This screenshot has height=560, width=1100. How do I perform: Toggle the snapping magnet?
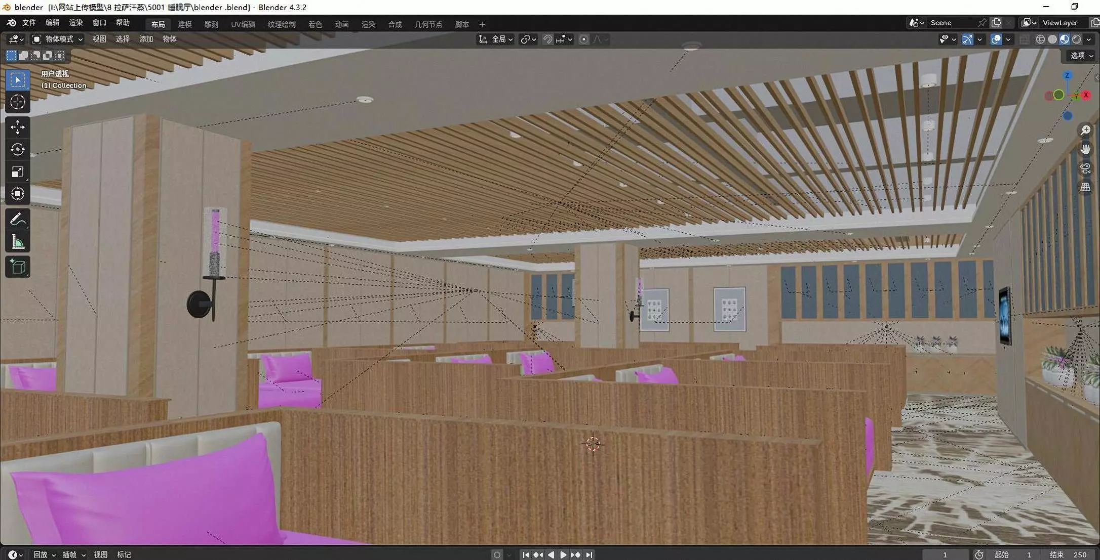[547, 39]
